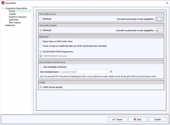Click the Disk önbelleği klasörü text field
The height and width of the screenshot is (125, 170).
click(x=84, y=72)
